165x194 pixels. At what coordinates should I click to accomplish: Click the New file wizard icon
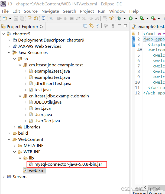point(5,18)
